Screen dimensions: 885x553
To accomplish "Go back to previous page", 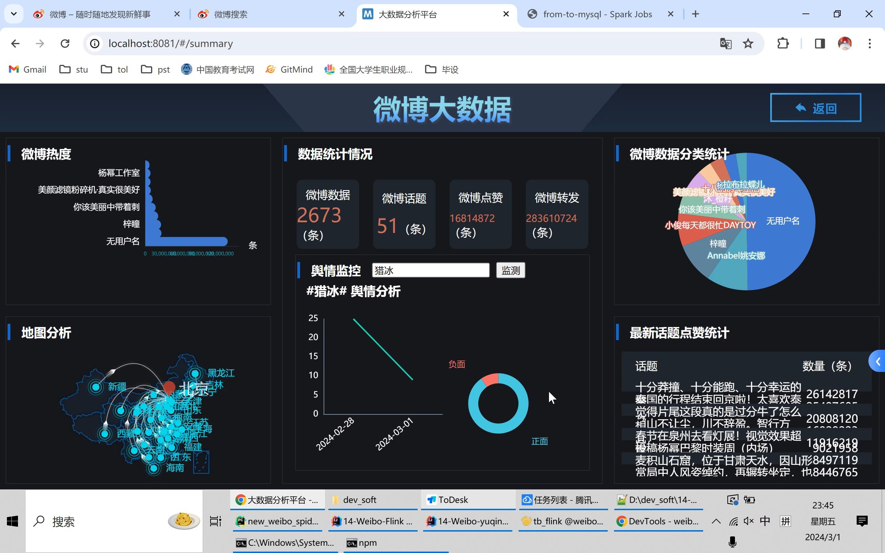I will pos(15,44).
